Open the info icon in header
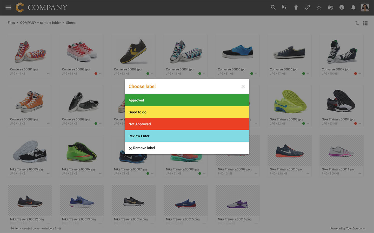The image size is (374, 233). pyautogui.click(x=342, y=8)
